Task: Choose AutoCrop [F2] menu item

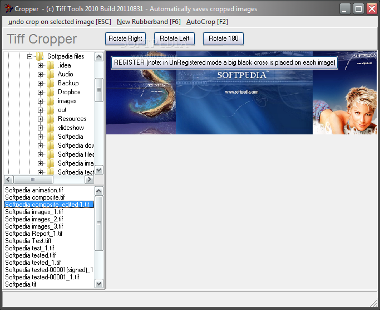Action: (207, 22)
